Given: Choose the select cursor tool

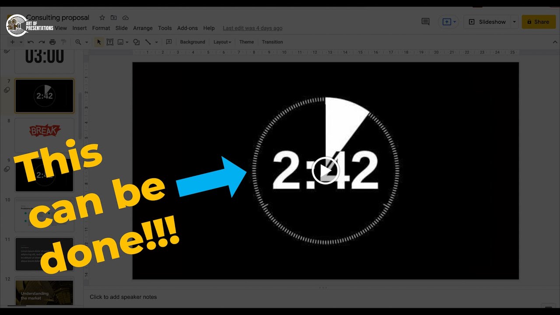Looking at the screenshot, I should [x=99, y=42].
